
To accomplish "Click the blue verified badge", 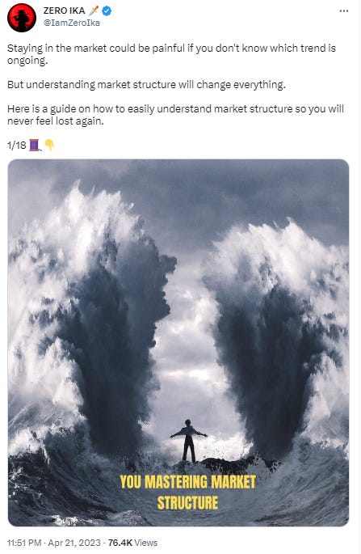I will 107,11.
